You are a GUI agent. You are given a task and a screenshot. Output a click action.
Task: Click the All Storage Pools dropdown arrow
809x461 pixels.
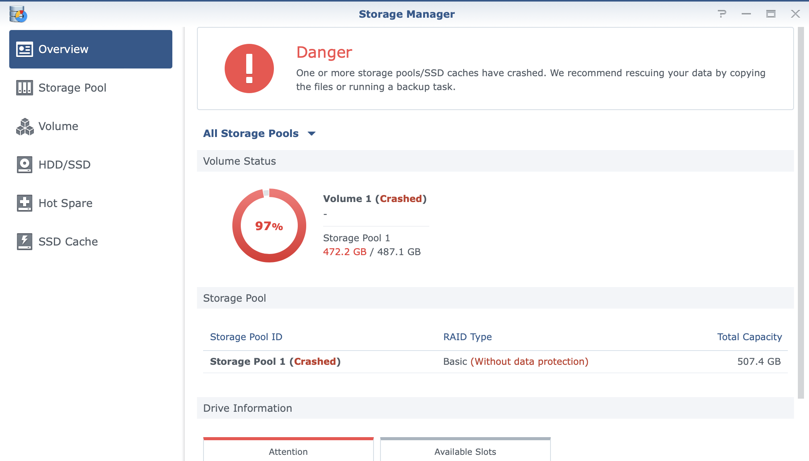pos(312,134)
